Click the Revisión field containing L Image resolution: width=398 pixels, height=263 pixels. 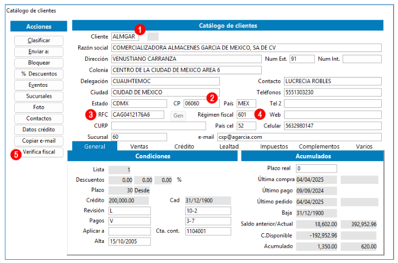coord(129,211)
